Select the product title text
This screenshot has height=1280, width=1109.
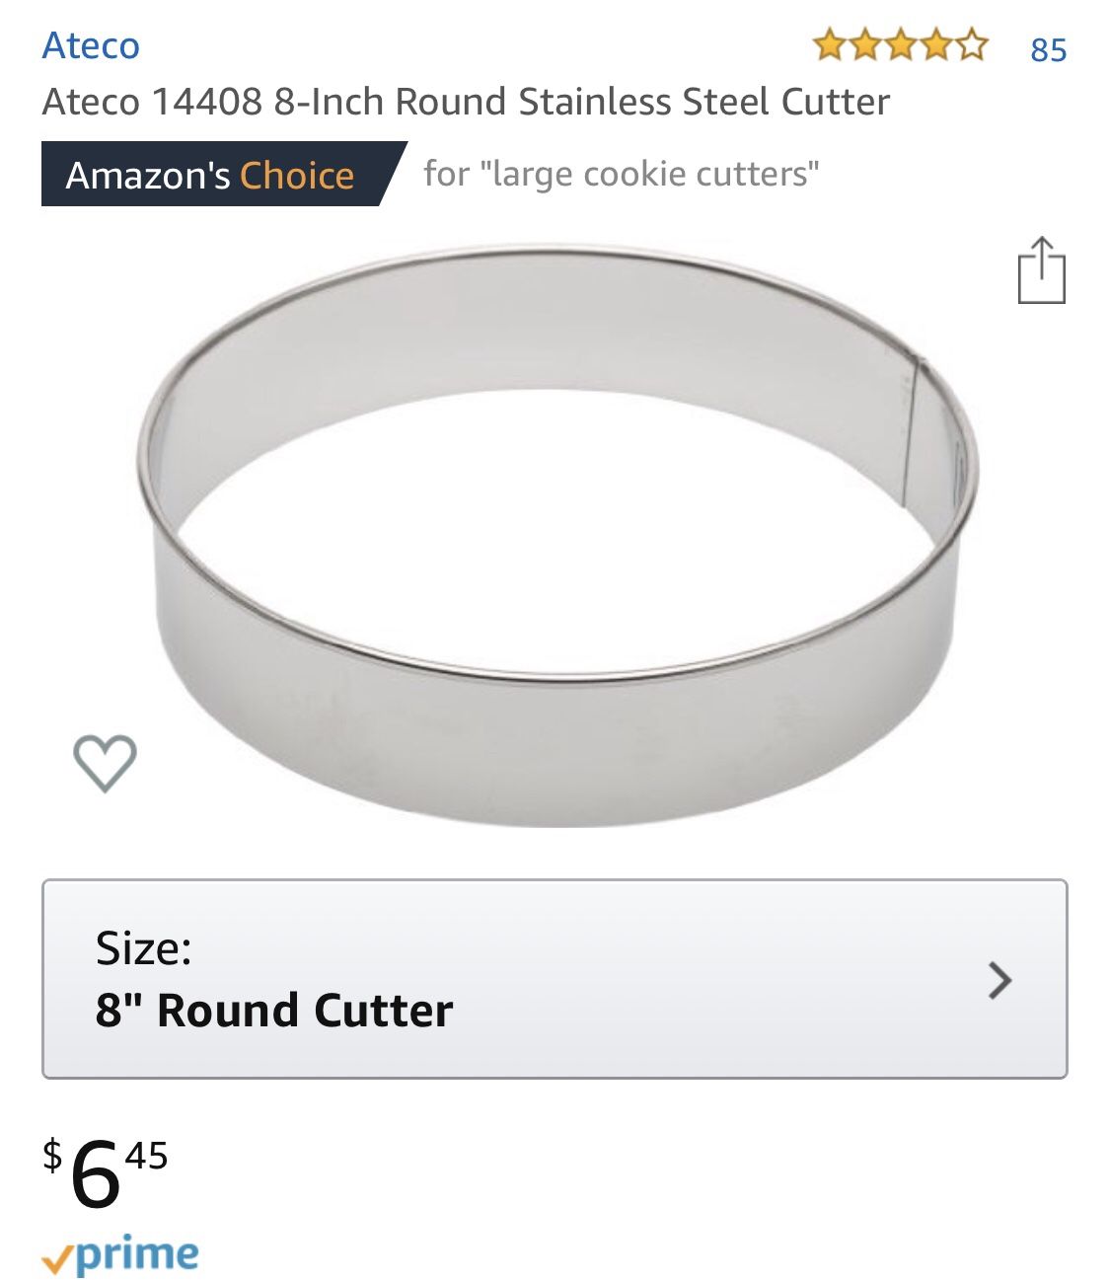coord(467,100)
